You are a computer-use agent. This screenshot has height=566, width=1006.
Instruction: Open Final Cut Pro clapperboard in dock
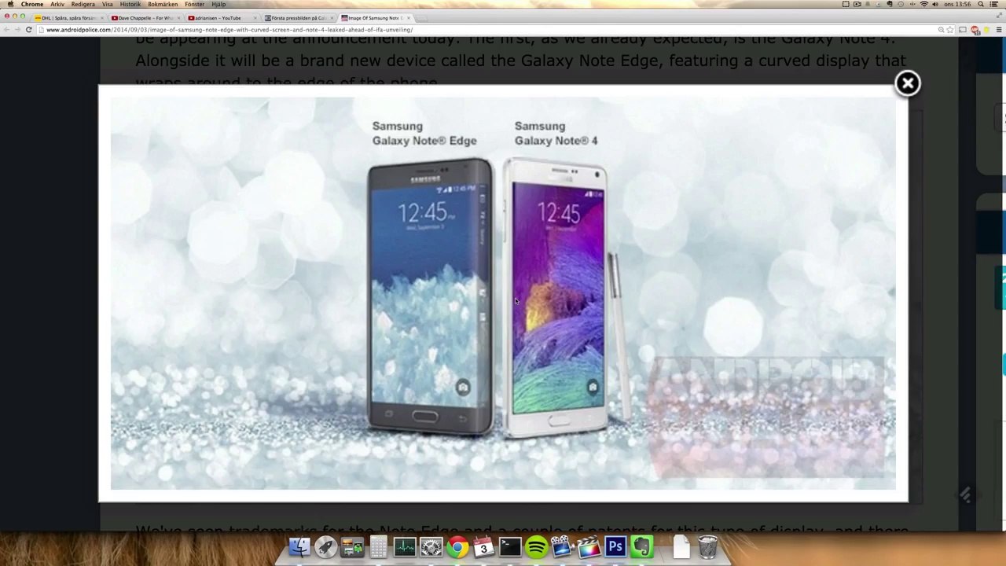click(589, 547)
